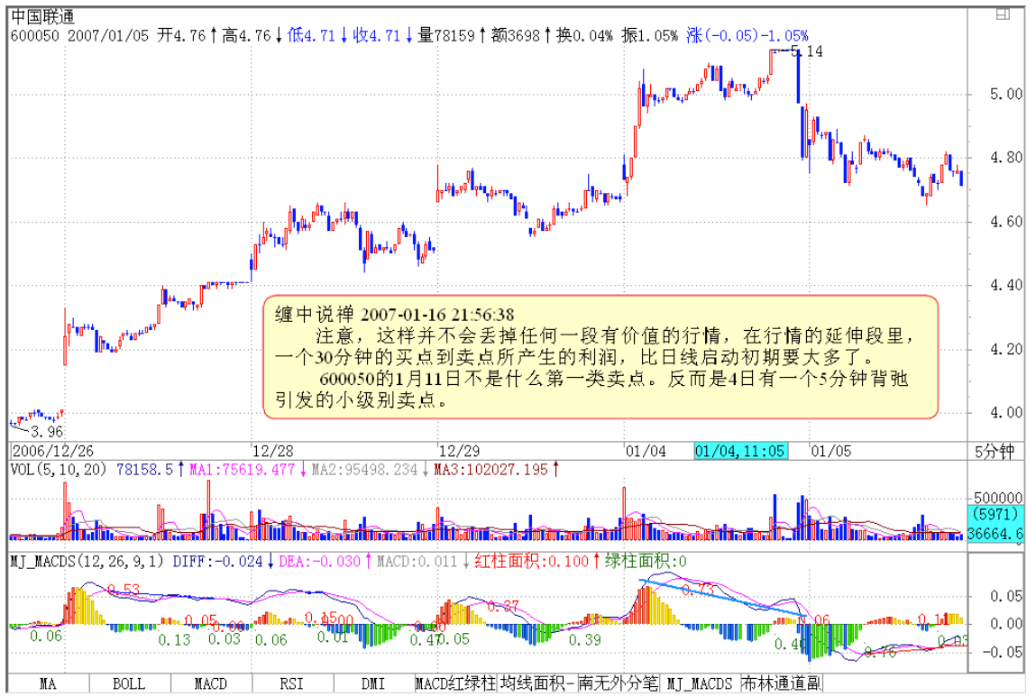This screenshot has height=697, width=1036.
Task: Click the -0.05 MACD axis label
Action: coord(1003,653)
